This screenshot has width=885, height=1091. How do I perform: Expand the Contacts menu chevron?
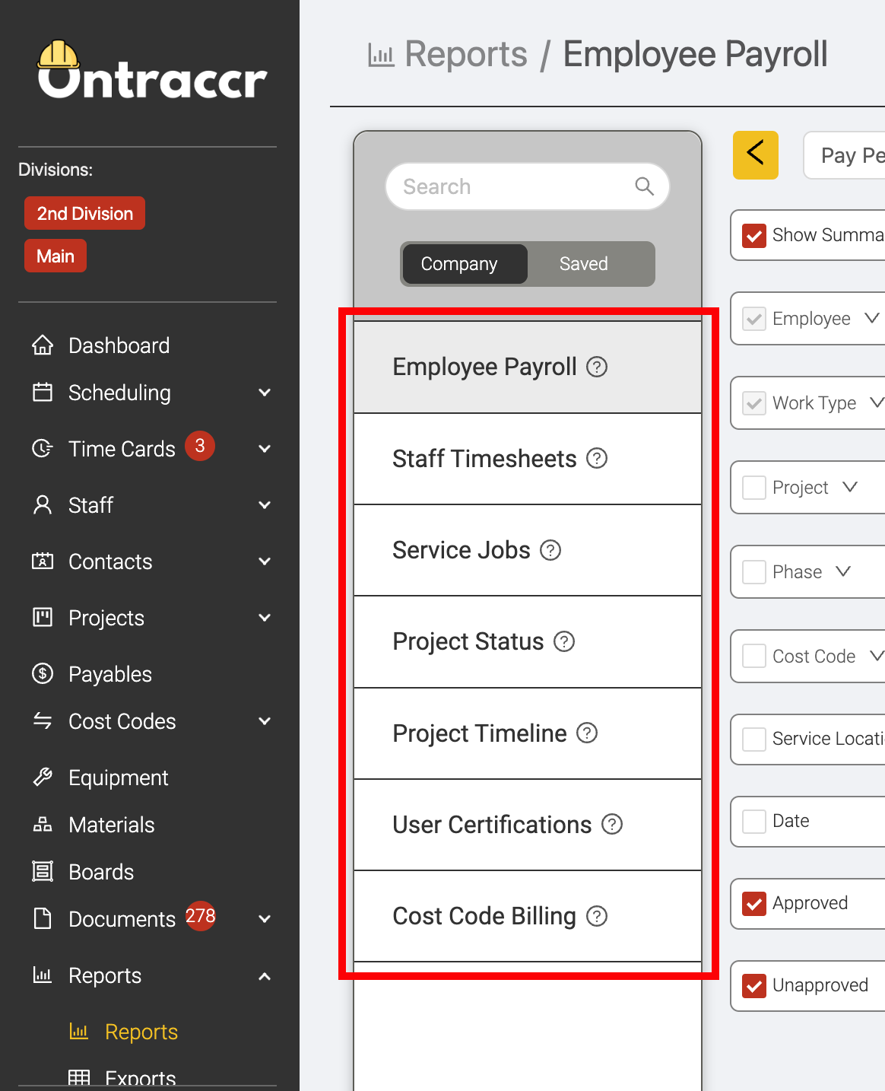point(265,561)
